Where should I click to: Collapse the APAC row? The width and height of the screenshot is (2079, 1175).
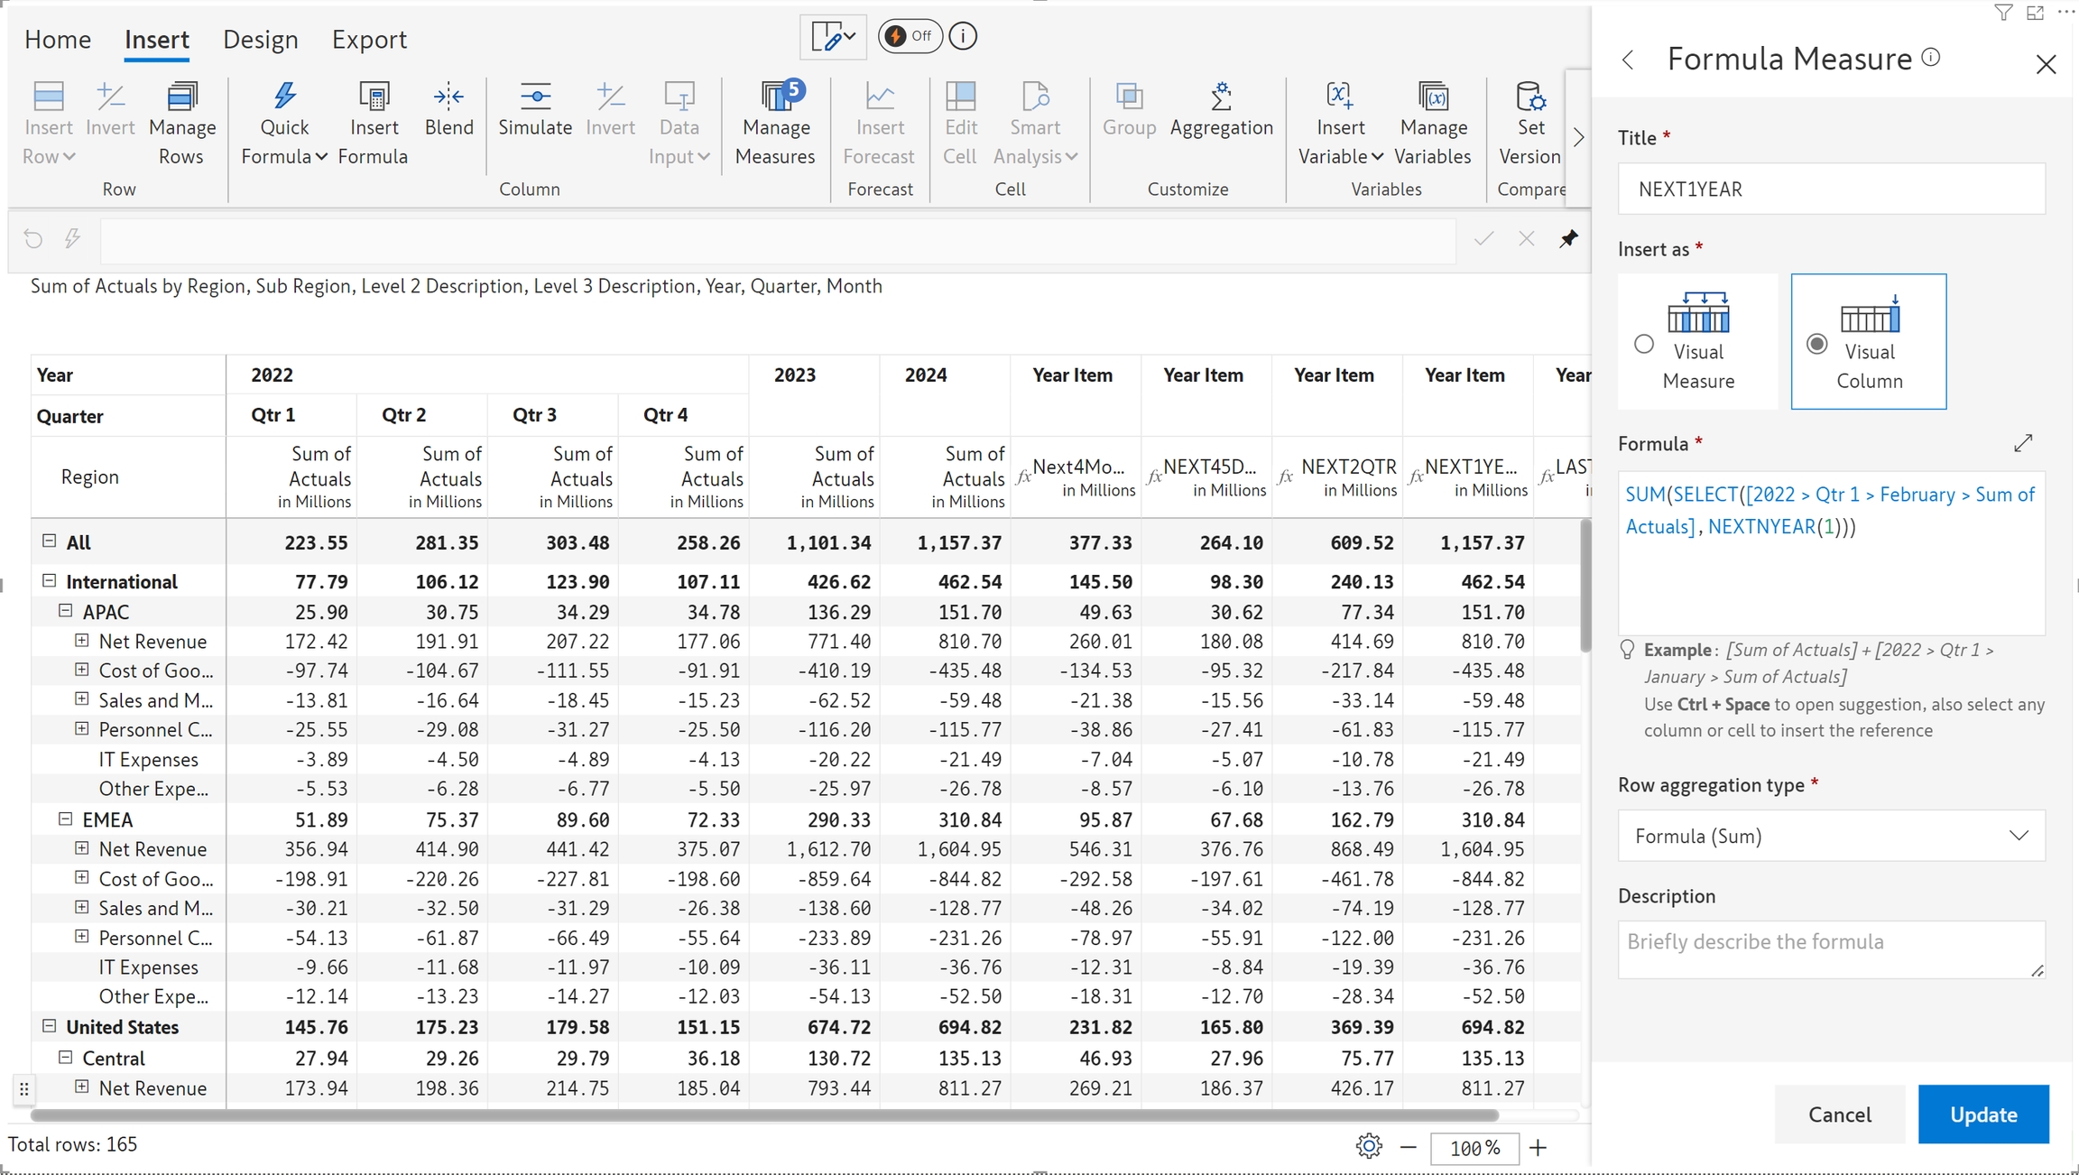click(66, 611)
